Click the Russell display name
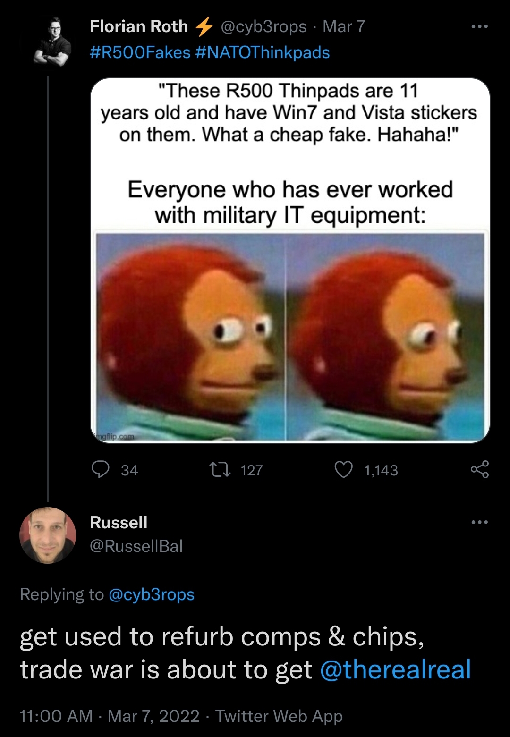This screenshot has height=737, width=510. pyautogui.click(x=119, y=522)
